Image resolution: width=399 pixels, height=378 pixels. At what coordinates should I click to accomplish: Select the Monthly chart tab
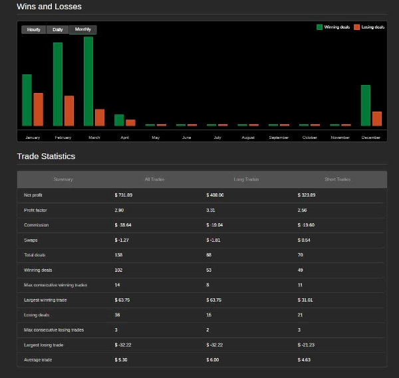pos(82,29)
